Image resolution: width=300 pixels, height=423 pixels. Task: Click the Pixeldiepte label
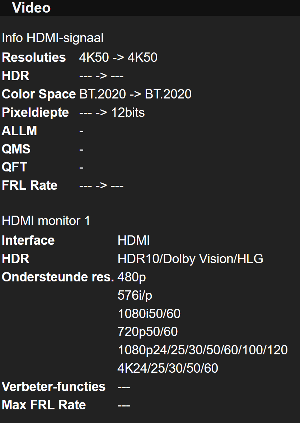pos(35,112)
